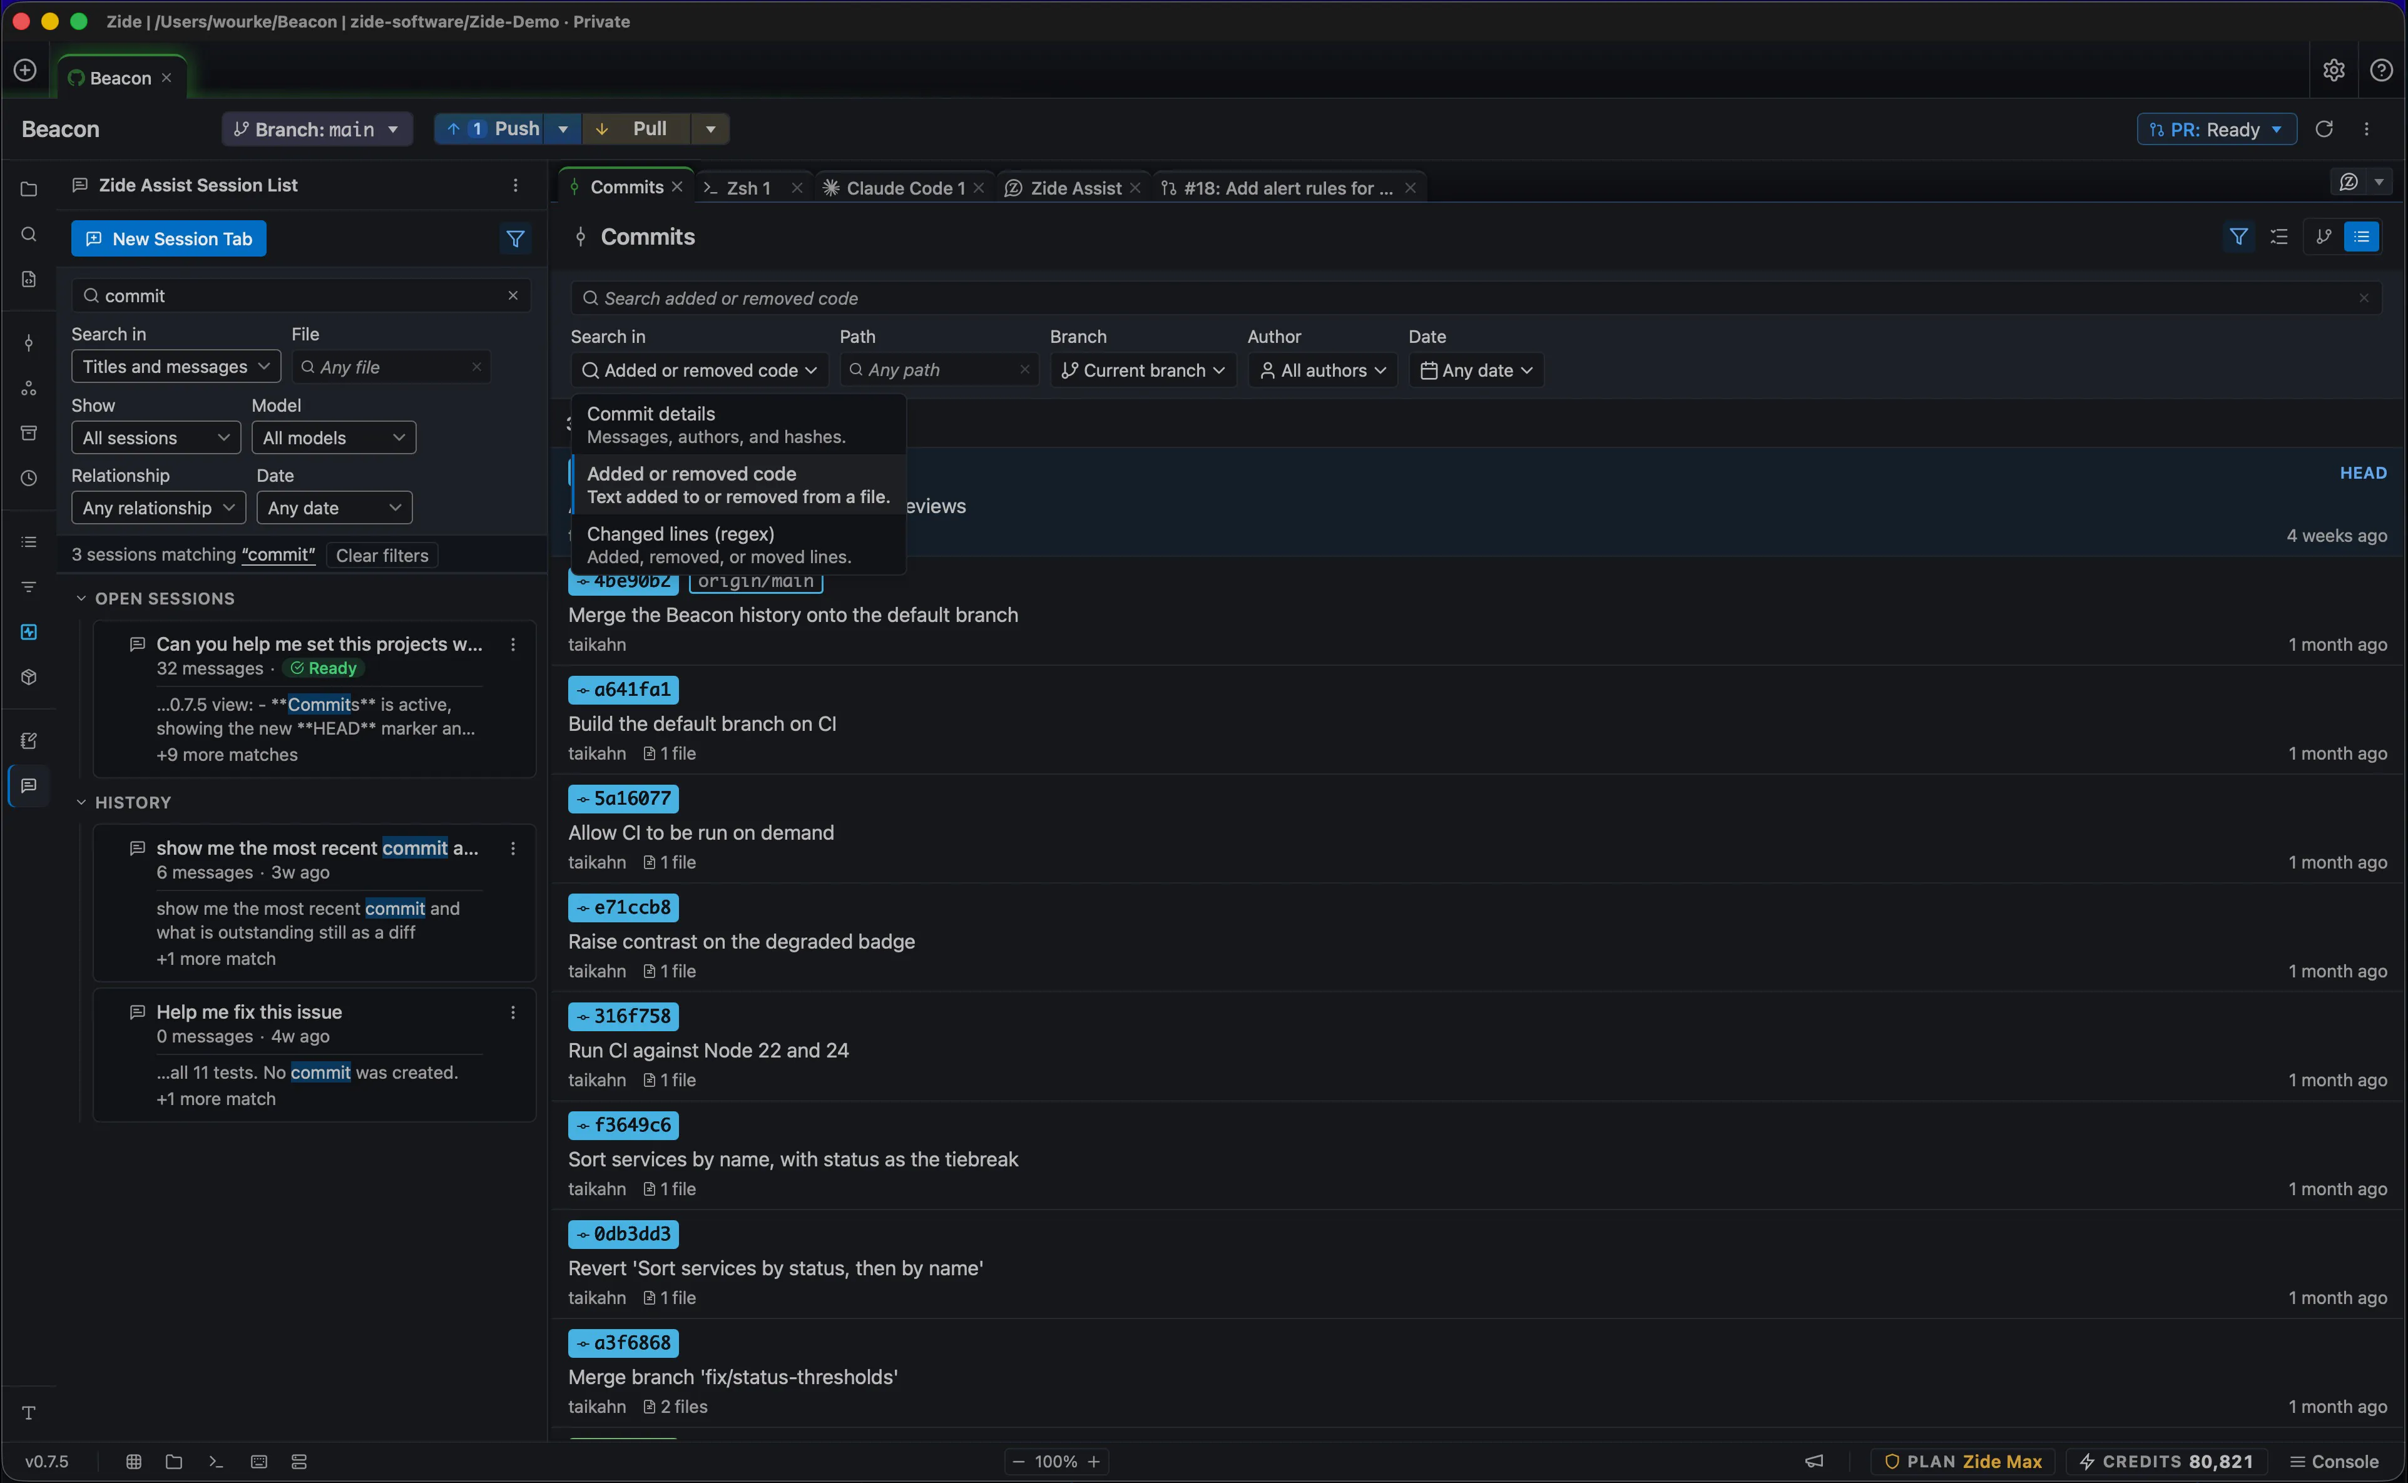Open the Titles and messages dropdown

point(176,367)
